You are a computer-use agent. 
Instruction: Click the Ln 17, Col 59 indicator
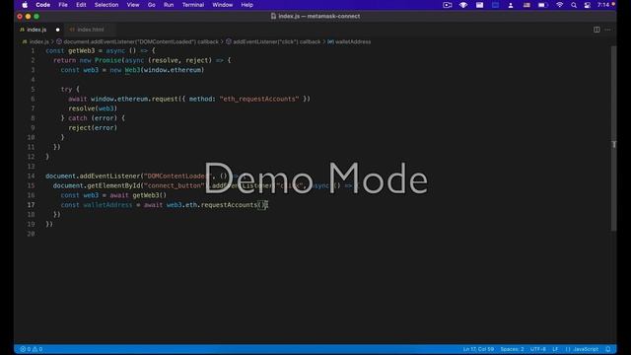tap(478, 349)
